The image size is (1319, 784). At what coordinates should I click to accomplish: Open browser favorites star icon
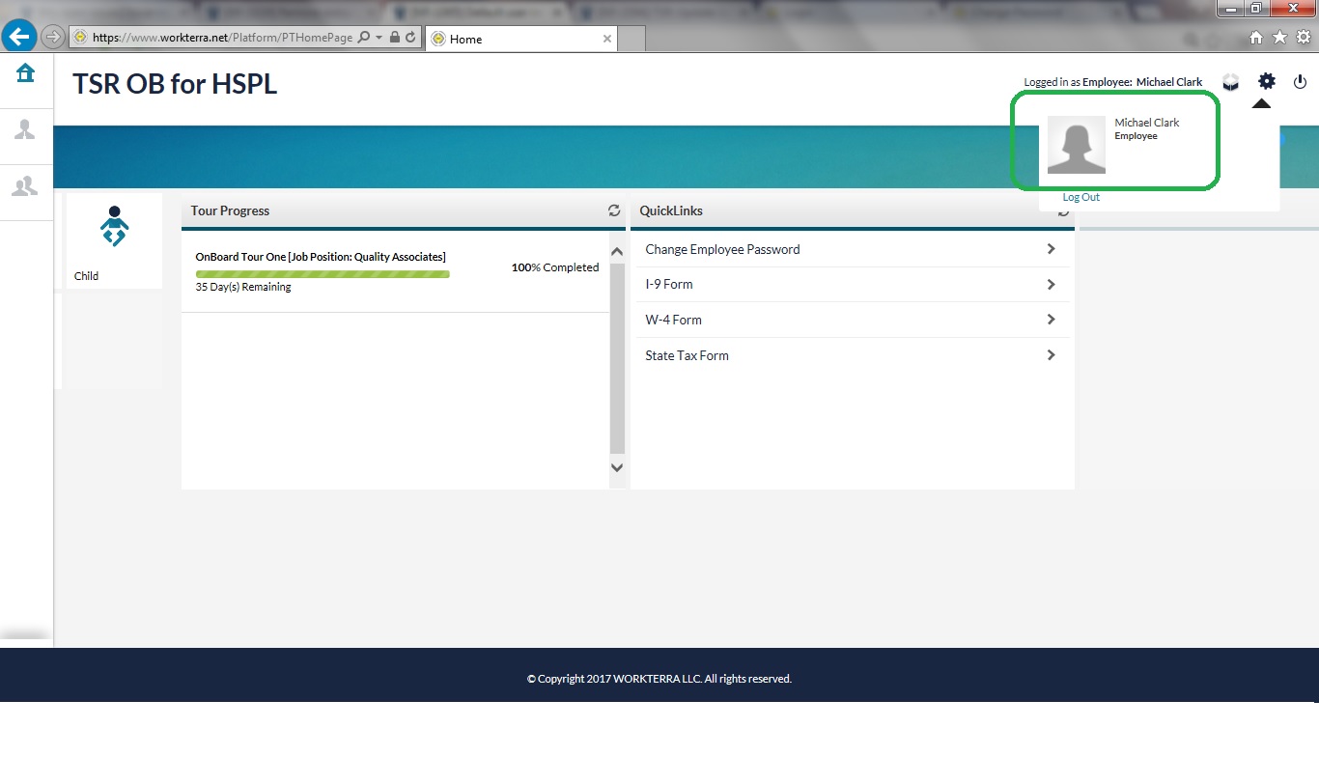[x=1279, y=37]
